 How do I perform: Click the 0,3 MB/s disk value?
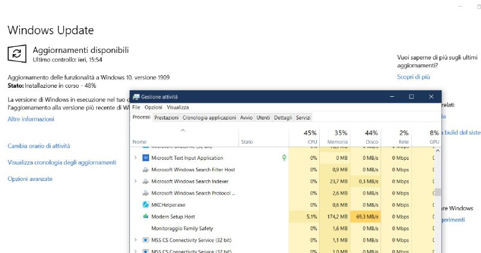tap(369, 181)
